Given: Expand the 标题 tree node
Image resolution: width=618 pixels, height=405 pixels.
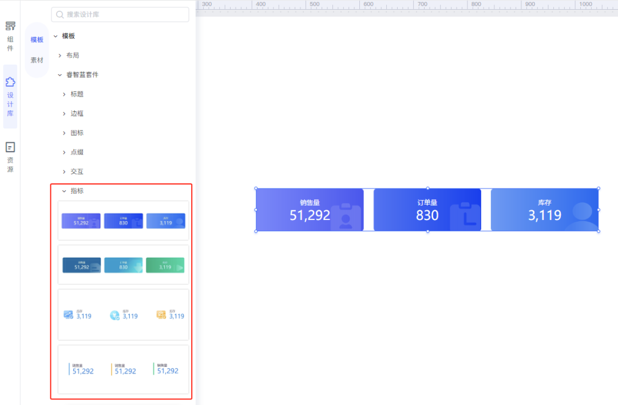Looking at the screenshot, I should pos(64,94).
